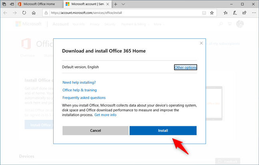The image size is (259, 165).
Task: Share this page icon
Action: [x=244, y=13]
